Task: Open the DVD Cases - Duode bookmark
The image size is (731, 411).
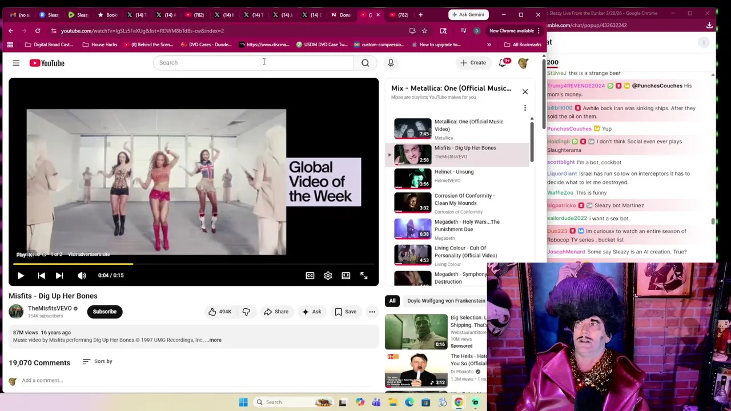Action: tap(207, 45)
